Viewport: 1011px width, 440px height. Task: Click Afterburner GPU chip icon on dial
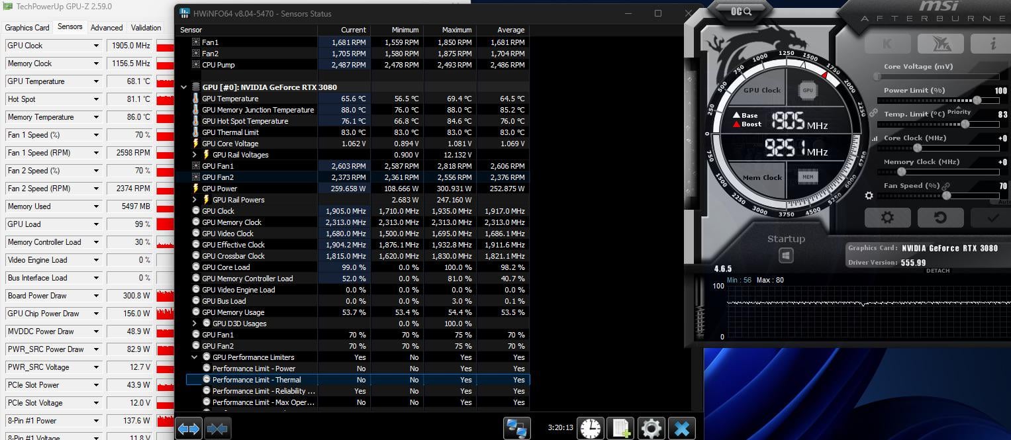coord(808,91)
